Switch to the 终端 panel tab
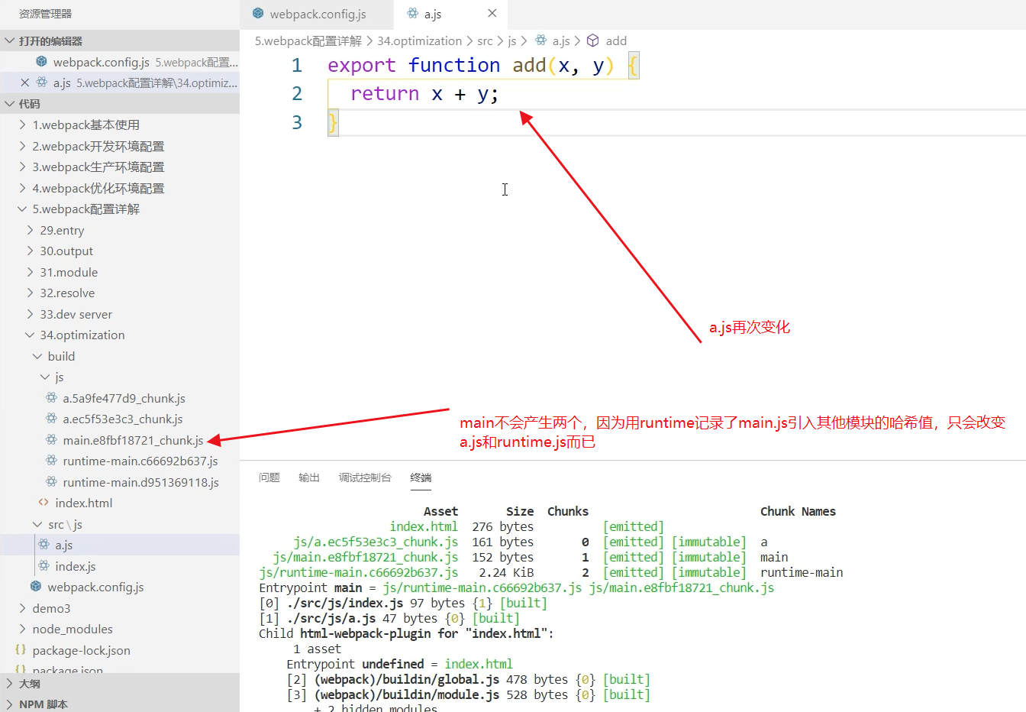 421,477
